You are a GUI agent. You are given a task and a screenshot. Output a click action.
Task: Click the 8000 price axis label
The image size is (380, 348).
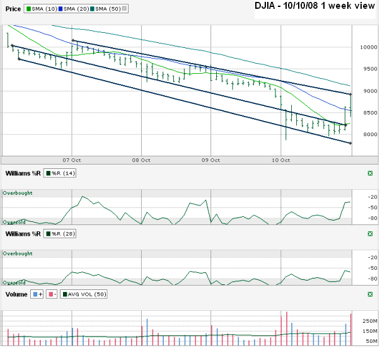click(370, 134)
